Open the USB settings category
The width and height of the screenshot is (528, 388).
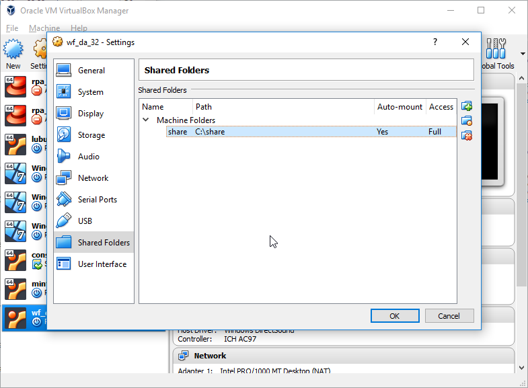click(x=93, y=221)
